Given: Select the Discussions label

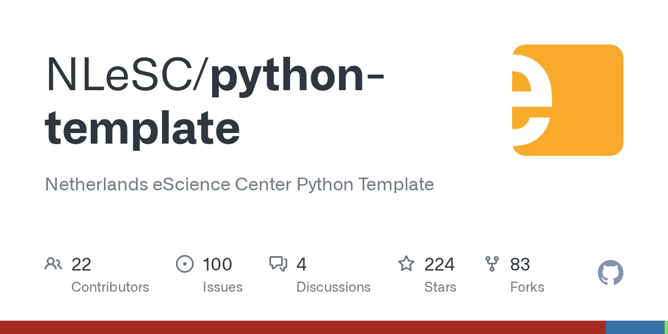Looking at the screenshot, I should click(333, 287).
